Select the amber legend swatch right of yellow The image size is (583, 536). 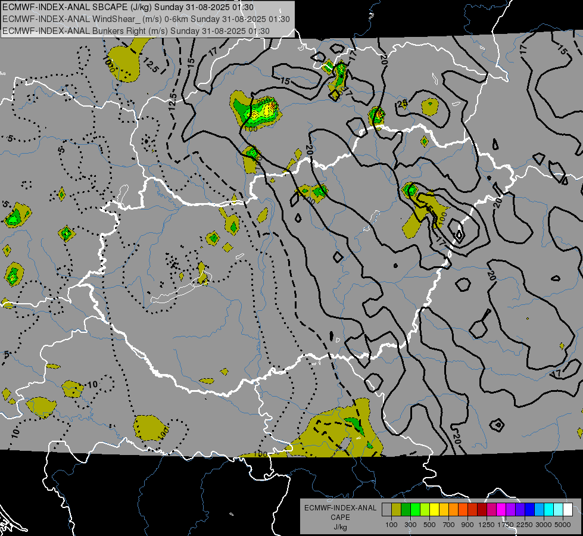(444, 509)
